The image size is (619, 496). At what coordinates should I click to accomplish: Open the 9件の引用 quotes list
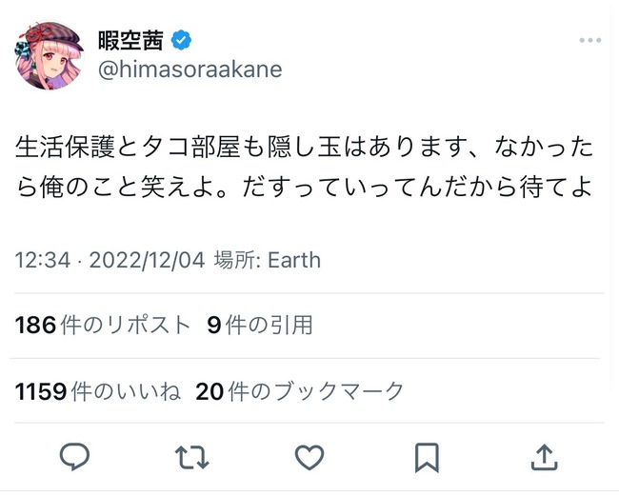point(259,325)
